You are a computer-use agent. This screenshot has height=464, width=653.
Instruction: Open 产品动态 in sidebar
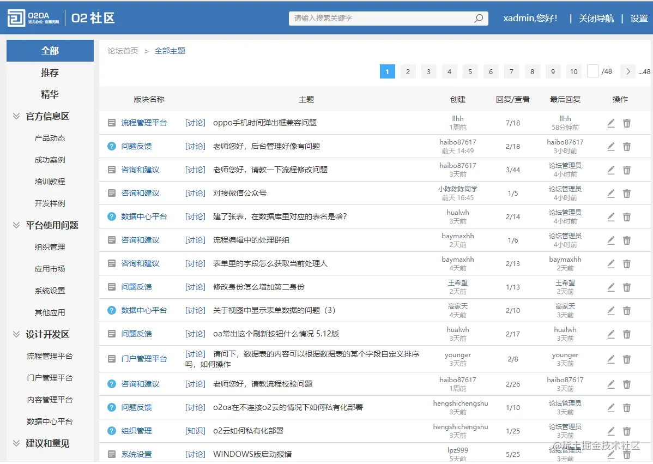coord(50,138)
